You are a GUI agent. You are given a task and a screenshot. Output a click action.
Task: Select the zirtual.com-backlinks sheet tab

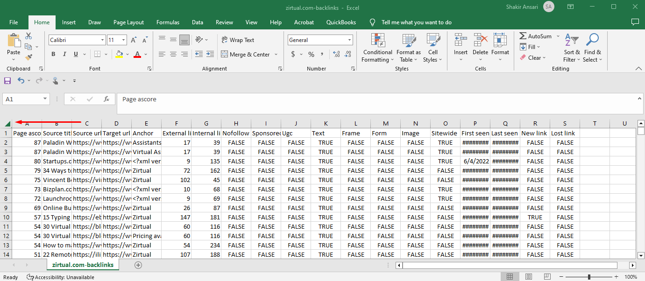point(83,265)
